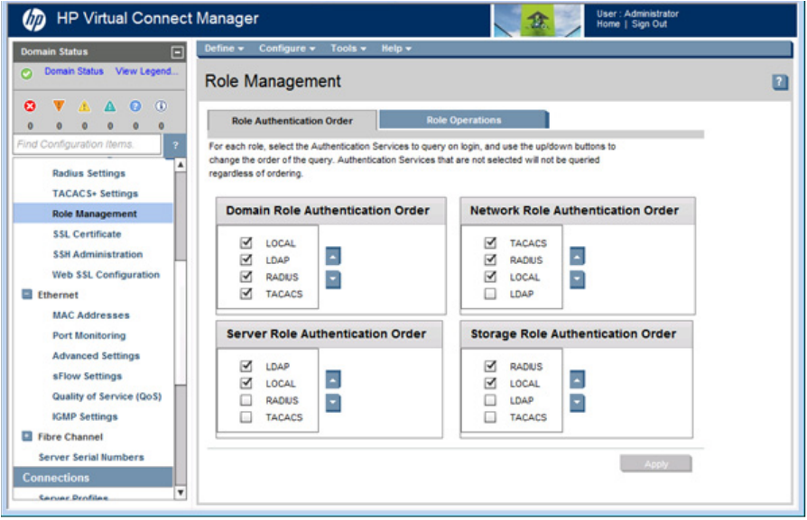Move Storage role entry down
This screenshot has width=807, height=520.
[577, 403]
